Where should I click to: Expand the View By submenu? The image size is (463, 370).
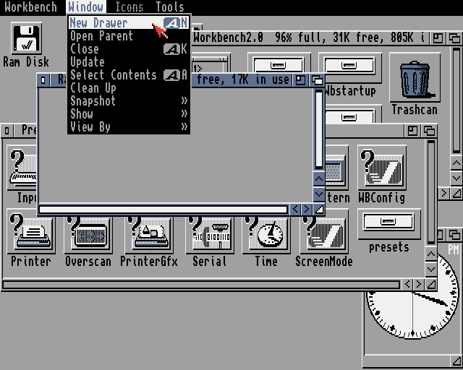(129, 126)
